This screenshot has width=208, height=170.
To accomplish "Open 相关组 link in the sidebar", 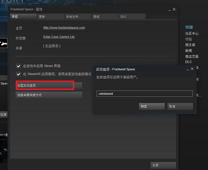I will [x=190, y=45].
